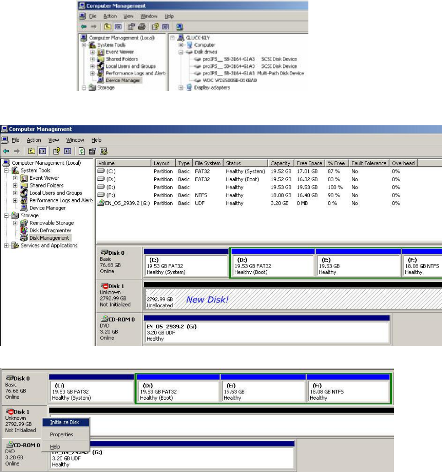The height and width of the screenshot is (472, 442).
Task: Open Help menu in Device Manager window
Action: tap(169, 16)
